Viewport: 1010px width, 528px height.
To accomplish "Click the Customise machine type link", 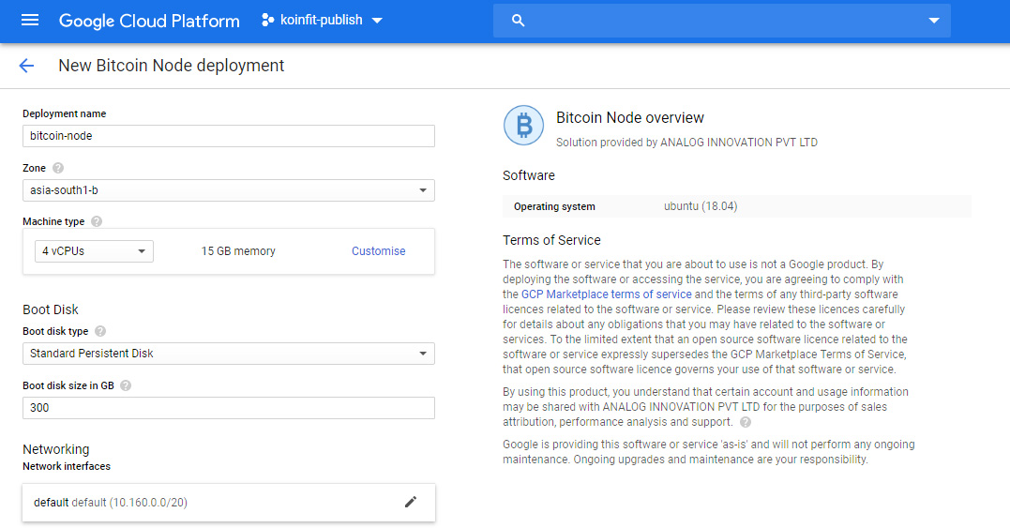I will 378,251.
